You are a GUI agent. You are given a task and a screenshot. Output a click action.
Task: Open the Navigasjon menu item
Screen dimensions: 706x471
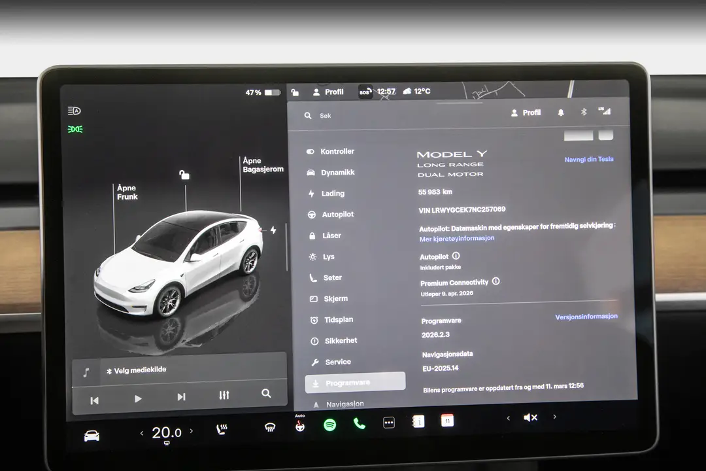(x=339, y=404)
